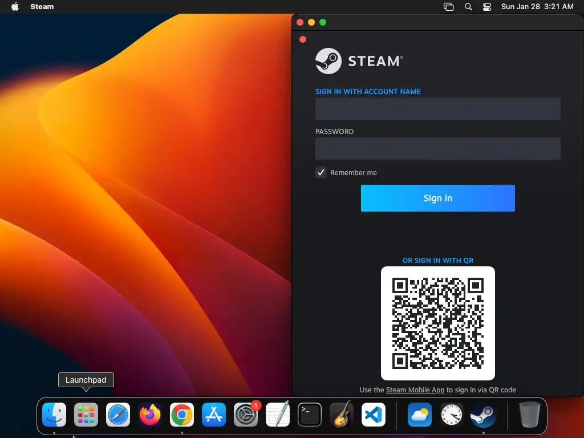Image resolution: width=584 pixels, height=438 pixels.
Task: Open the Clock app in dock
Action: click(452, 415)
